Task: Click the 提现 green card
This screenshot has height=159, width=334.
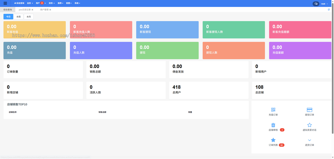Action: 167,50
